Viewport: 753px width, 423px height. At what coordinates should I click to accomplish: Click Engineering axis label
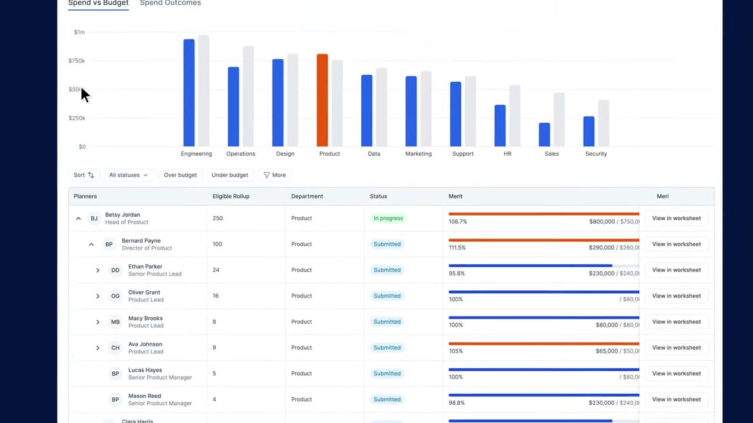click(x=196, y=154)
